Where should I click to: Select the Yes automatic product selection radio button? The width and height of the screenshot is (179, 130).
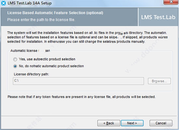[x=15, y=59]
